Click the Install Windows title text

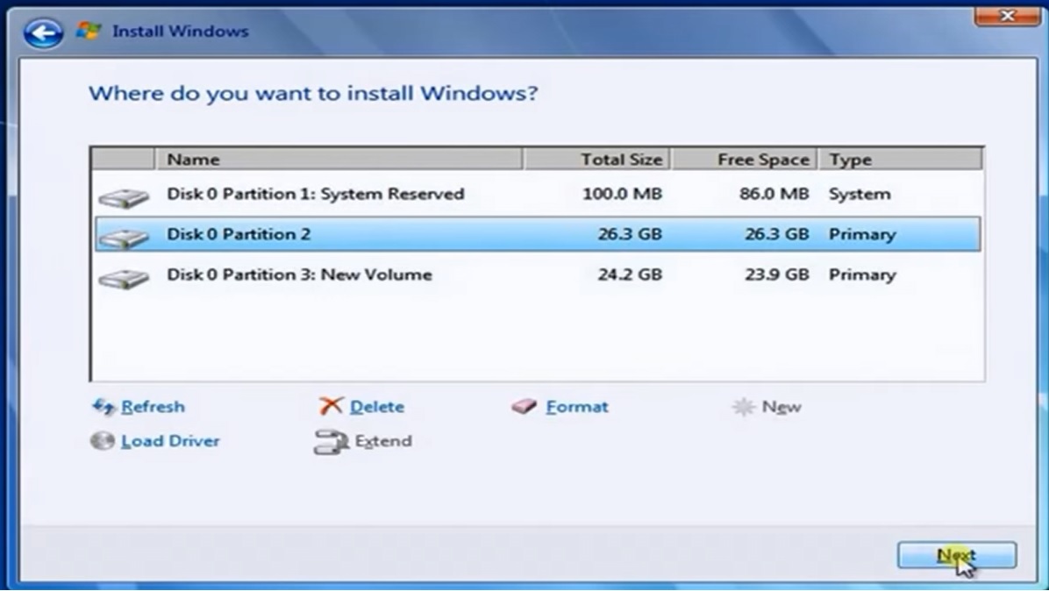coord(180,31)
